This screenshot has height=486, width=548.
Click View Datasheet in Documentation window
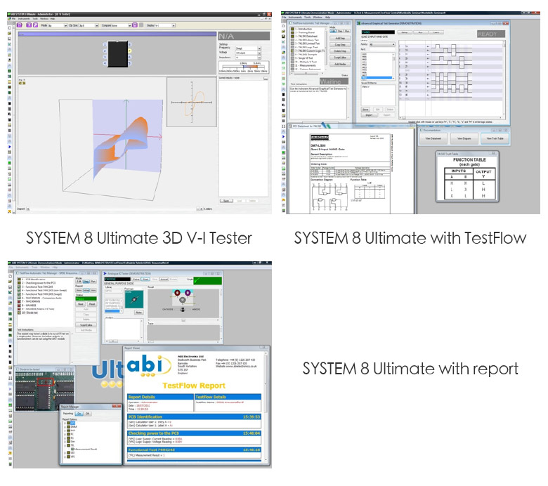point(433,138)
